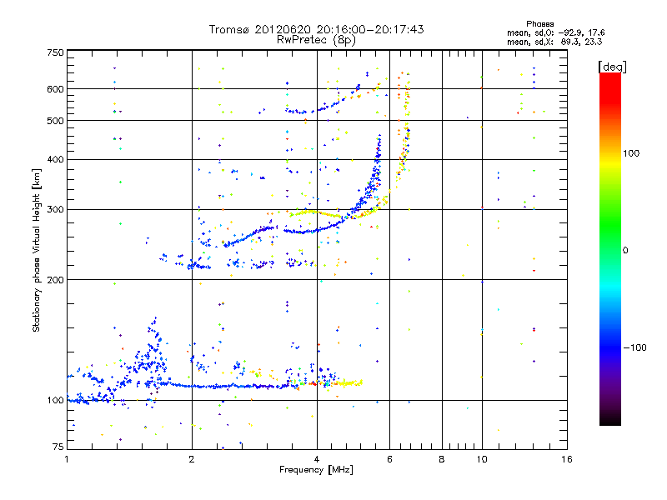Screen dimensions: 667x500
Task: Click the 'Phases' header text
Action: (539, 24)
